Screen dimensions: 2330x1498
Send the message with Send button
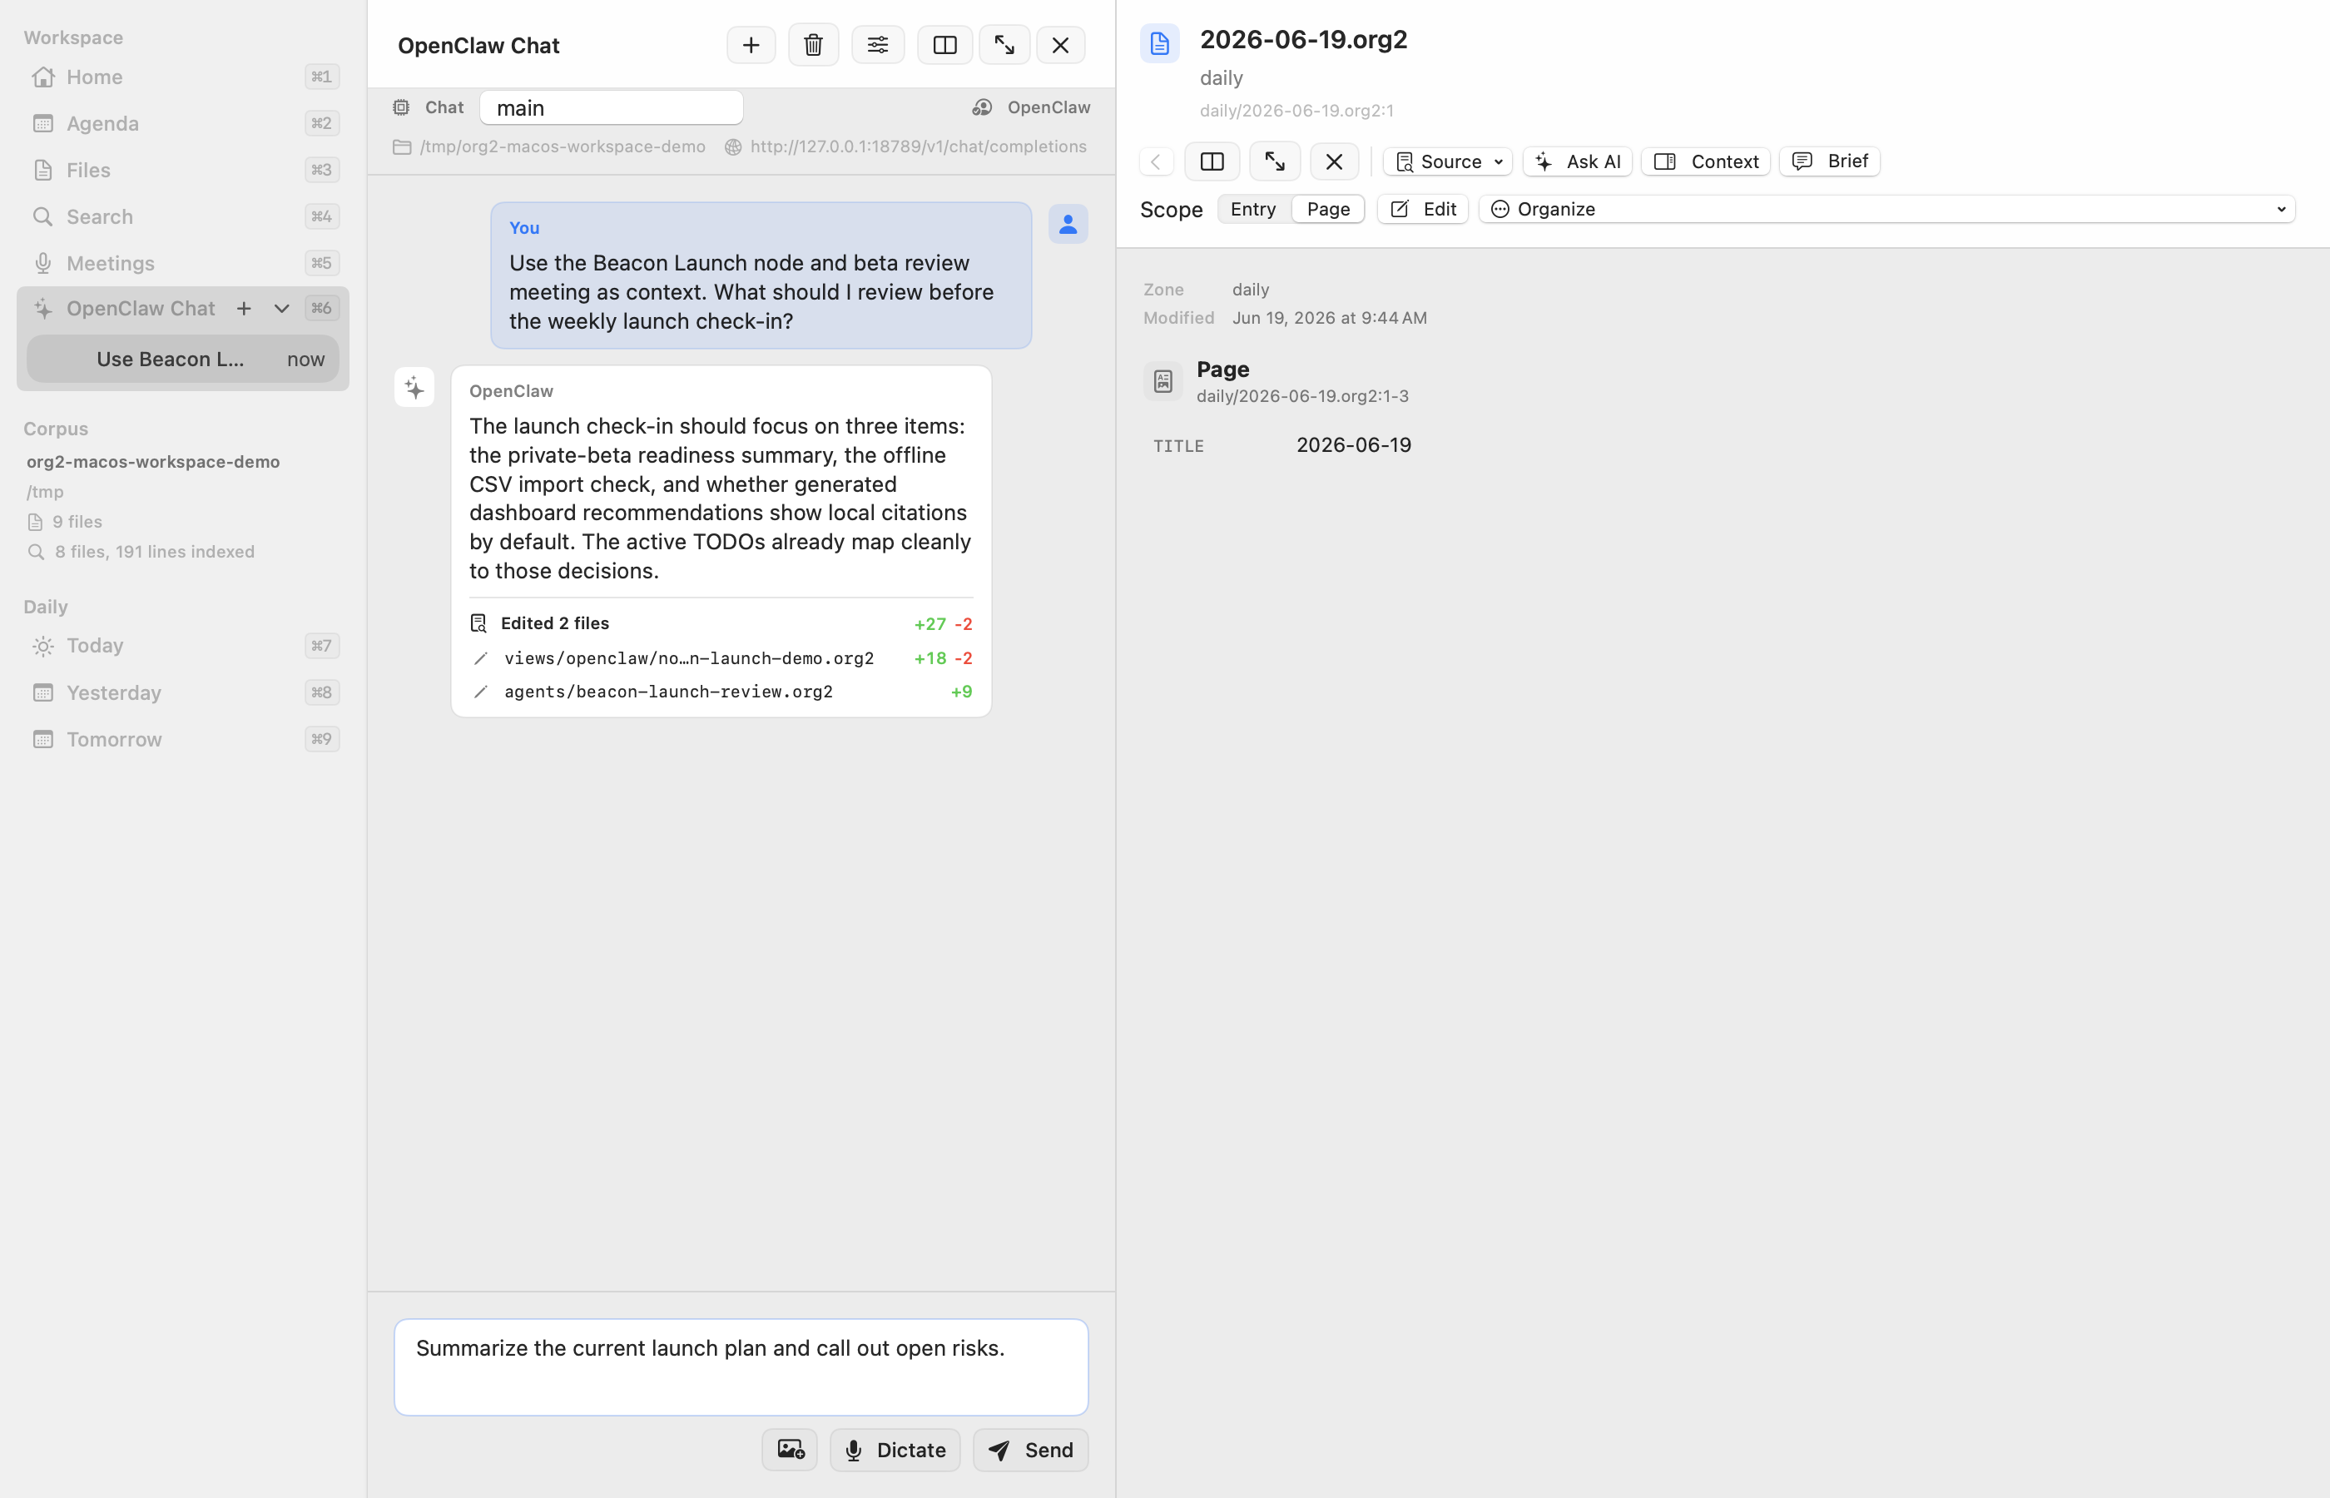coord(1031,1450)
